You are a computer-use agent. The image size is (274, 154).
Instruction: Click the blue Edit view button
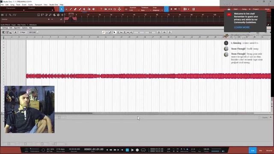click(x=253, y=151)
